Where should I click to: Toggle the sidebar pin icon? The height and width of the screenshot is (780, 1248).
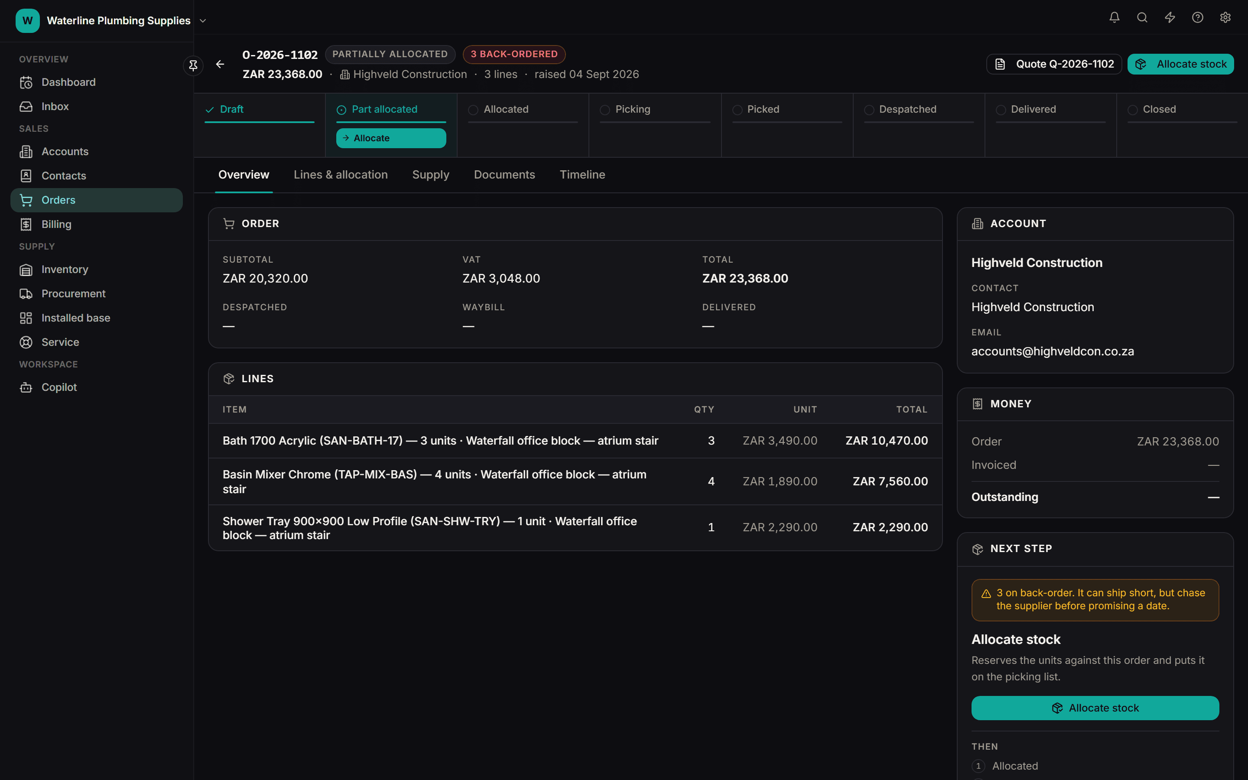[x=193, y=65]
